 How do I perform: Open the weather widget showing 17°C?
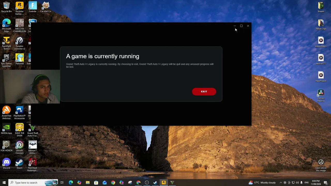[x=262, y=183]
